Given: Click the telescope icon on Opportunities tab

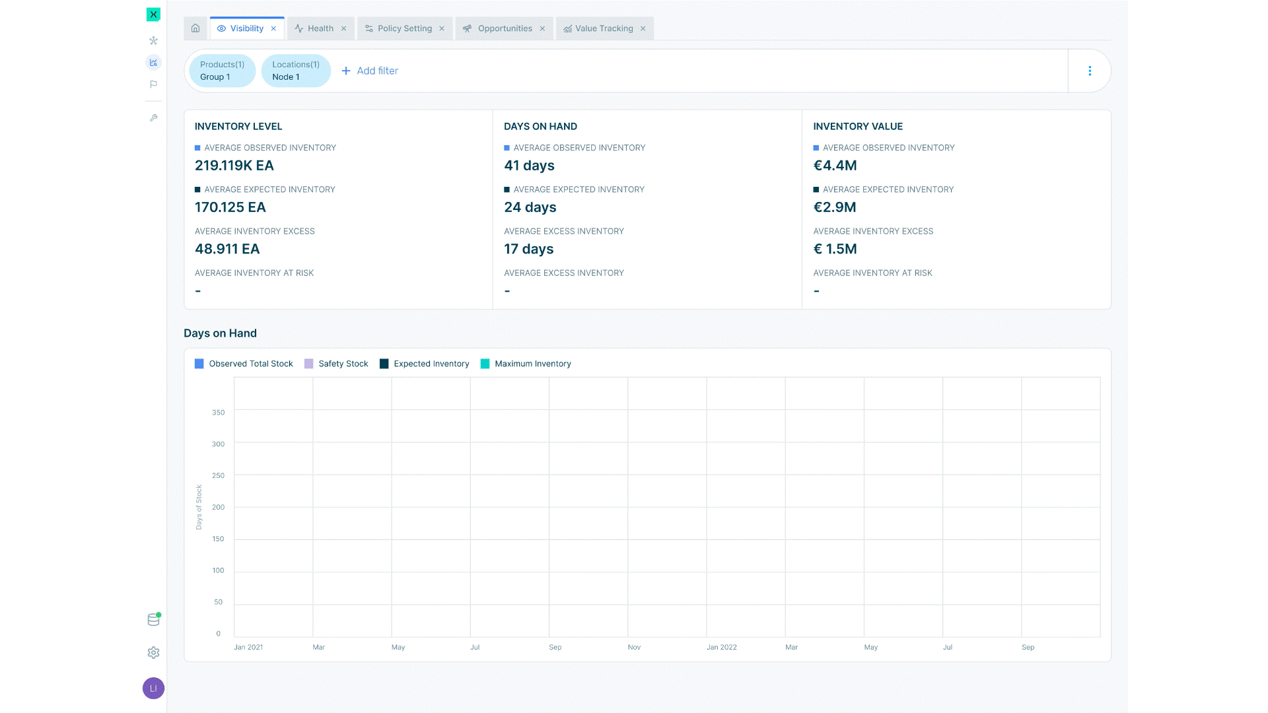Looking at the screenshot, I should [x=468, y=28].
